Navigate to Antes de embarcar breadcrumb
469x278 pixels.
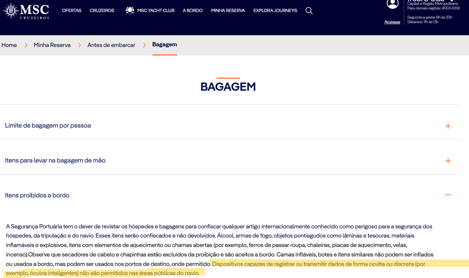click(x=111, y=45)
